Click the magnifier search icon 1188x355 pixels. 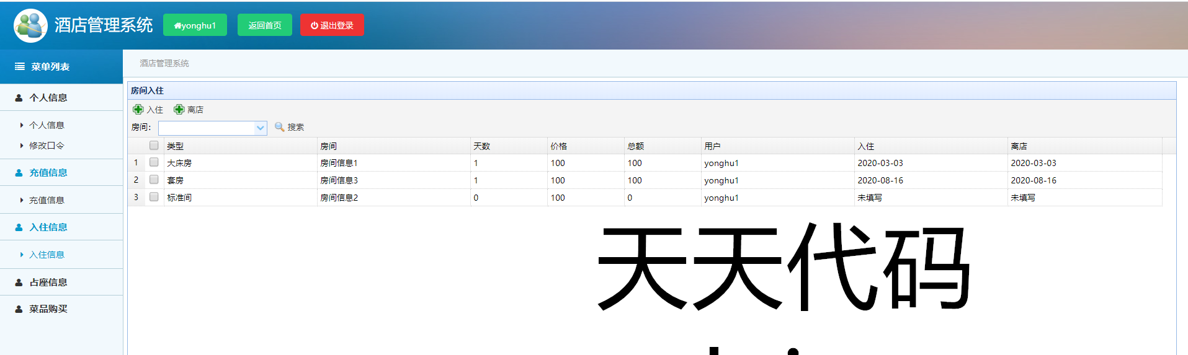tap(280, 127)
